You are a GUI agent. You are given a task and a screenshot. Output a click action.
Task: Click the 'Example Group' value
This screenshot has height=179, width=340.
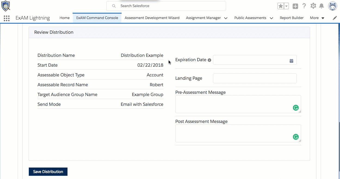[148, 94]
